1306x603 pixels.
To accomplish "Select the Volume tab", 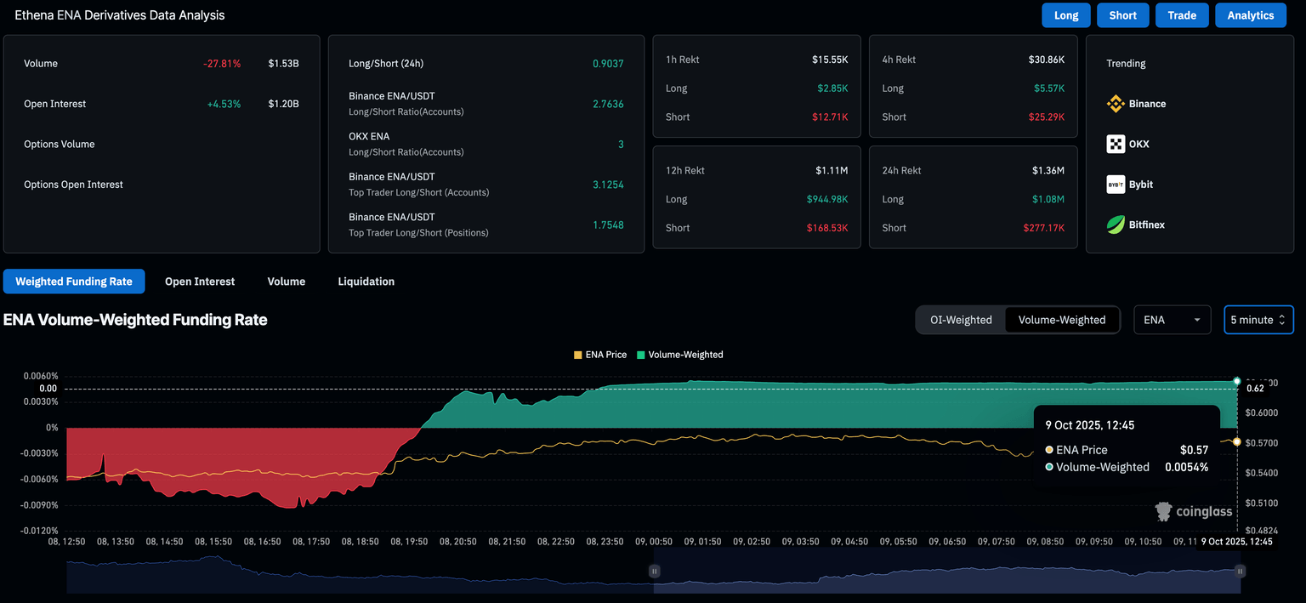I will (x=287, y=282).
